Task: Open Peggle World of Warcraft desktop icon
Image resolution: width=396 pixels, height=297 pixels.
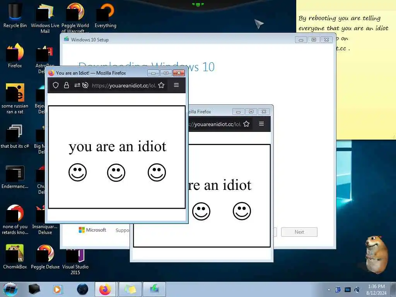Action: click(75, 18)
